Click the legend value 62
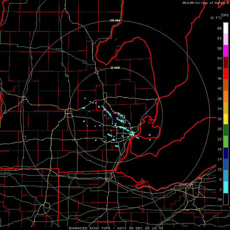The image size is (230, 230). pyautogui.click(x=220, y=38)
